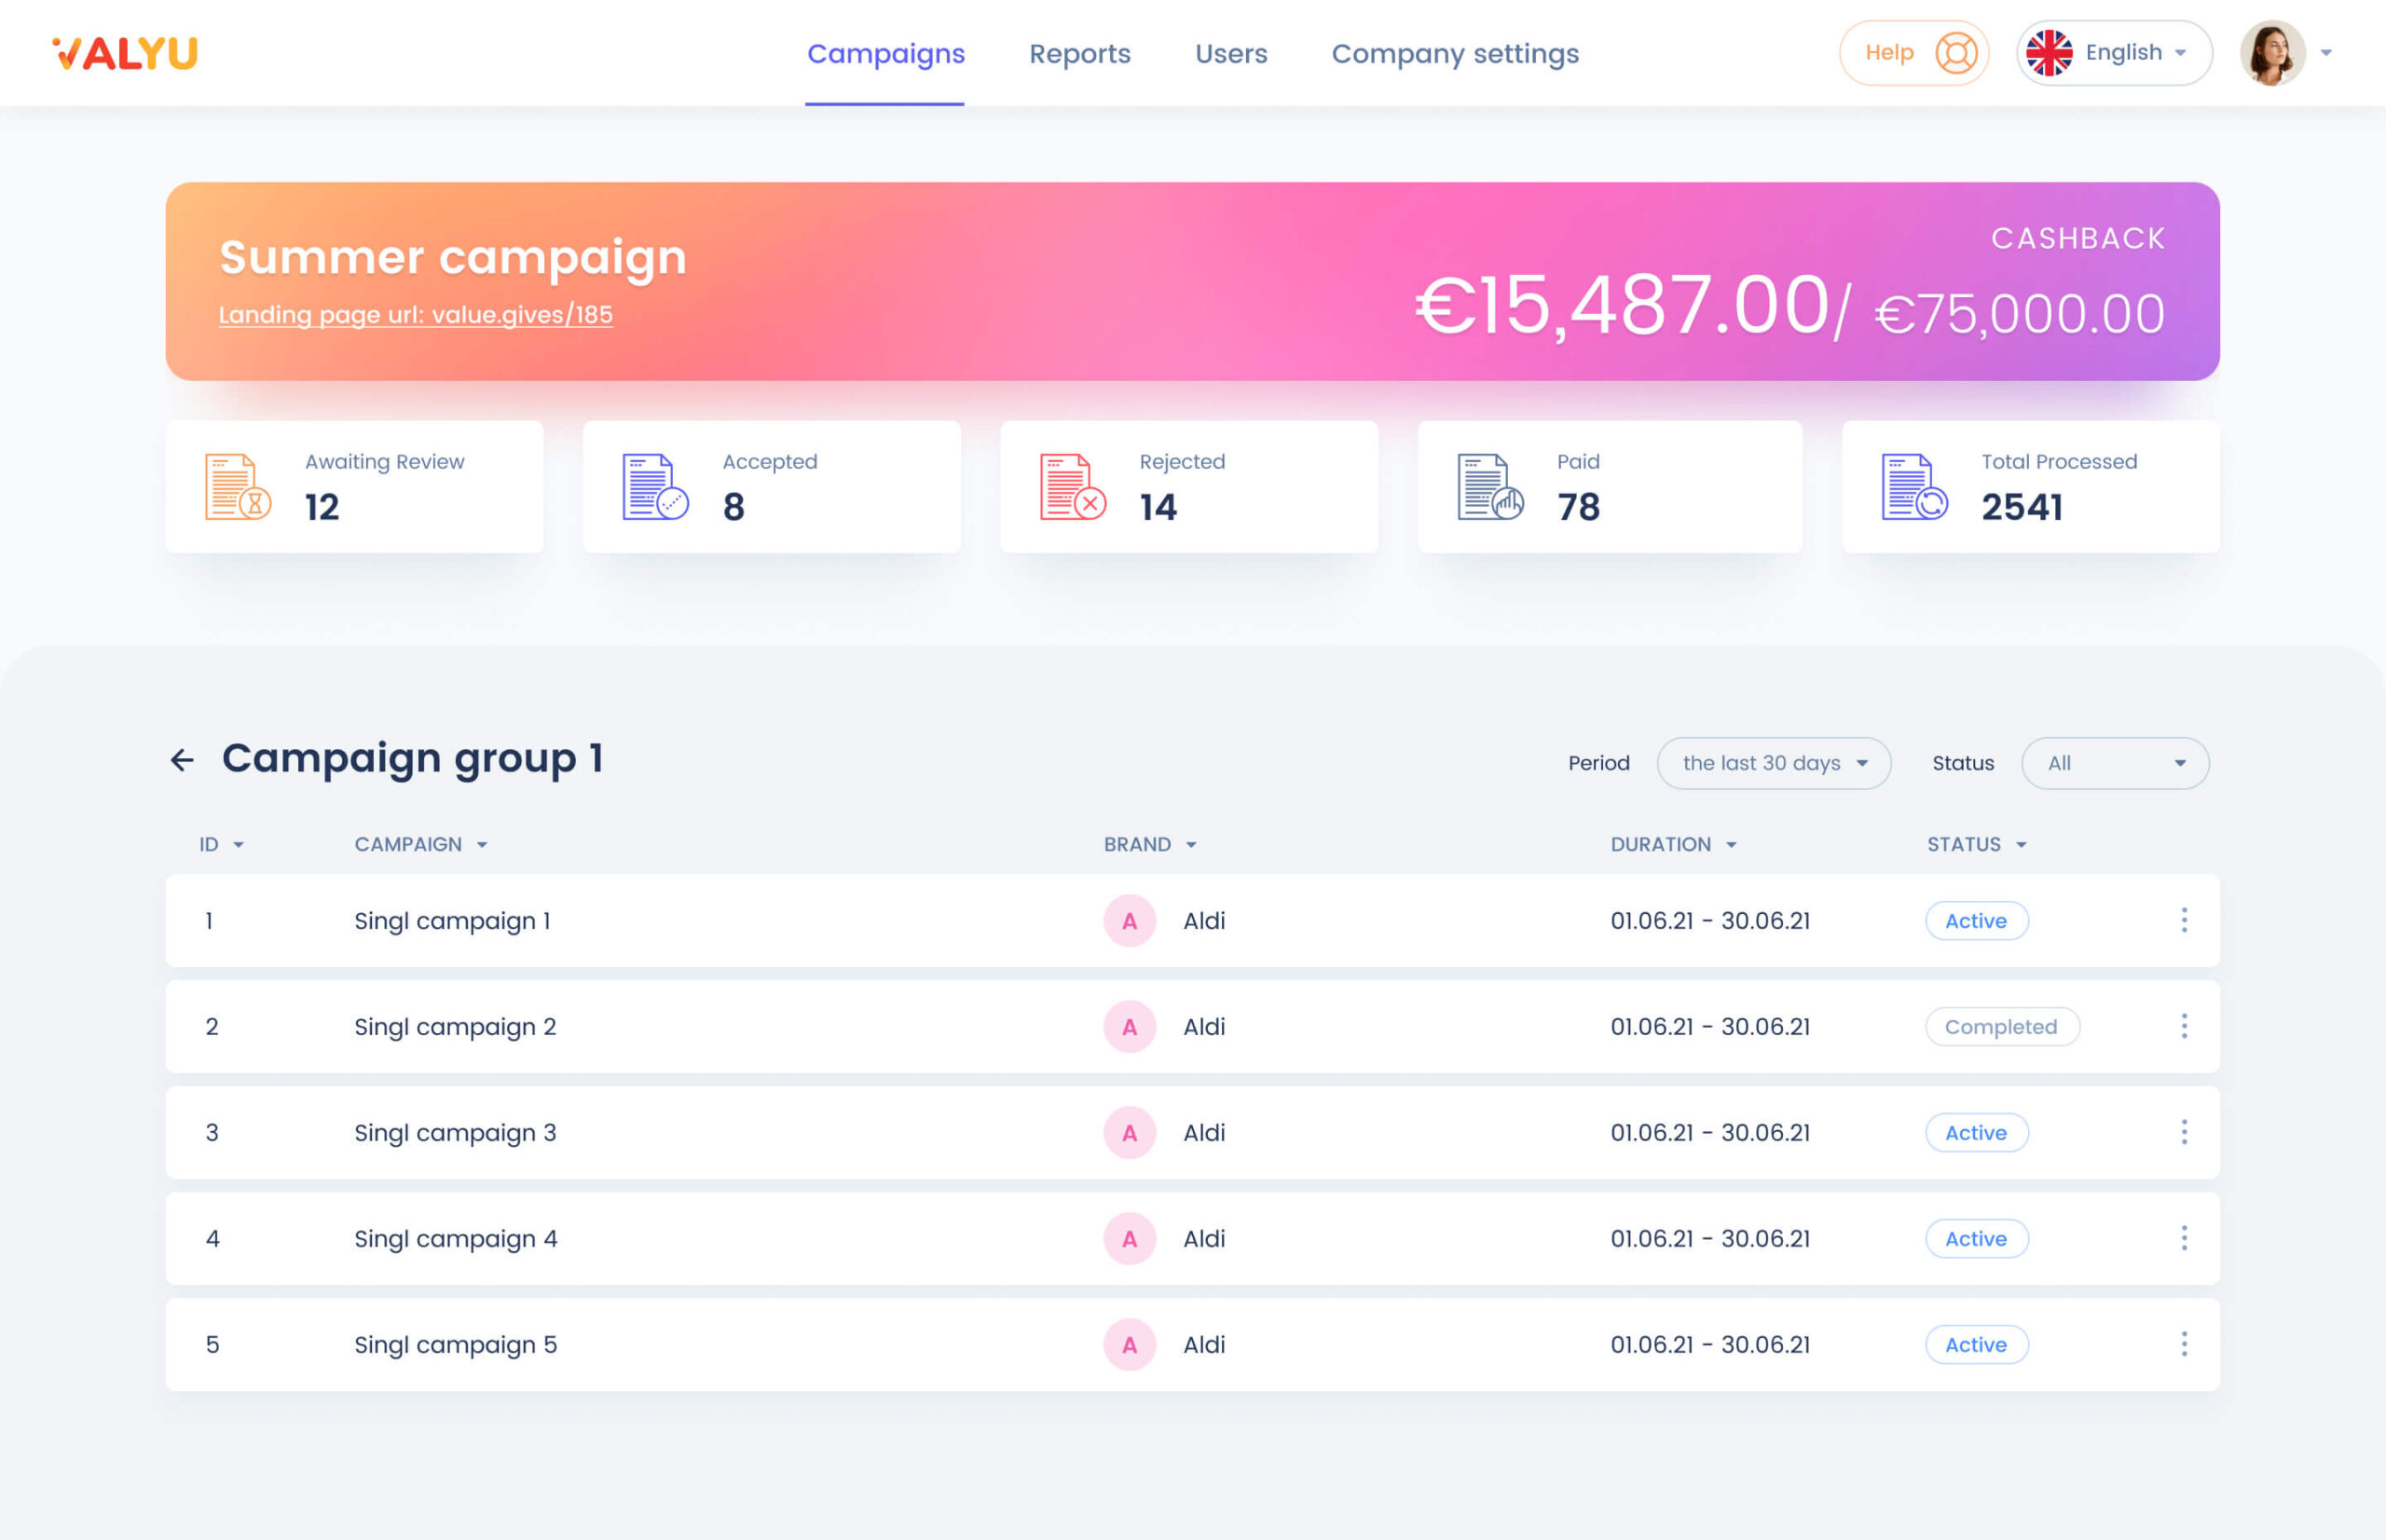Click the Accepted document checkmark icon
Screen dimensions: 2386x1540
(655, 487)
